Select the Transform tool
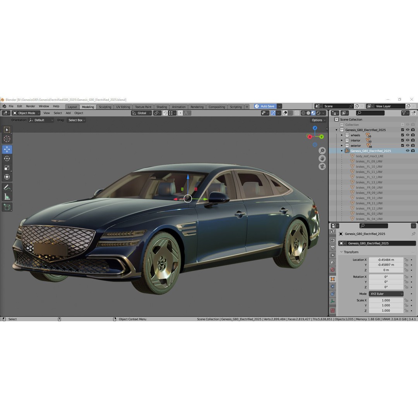 (7, 177)
